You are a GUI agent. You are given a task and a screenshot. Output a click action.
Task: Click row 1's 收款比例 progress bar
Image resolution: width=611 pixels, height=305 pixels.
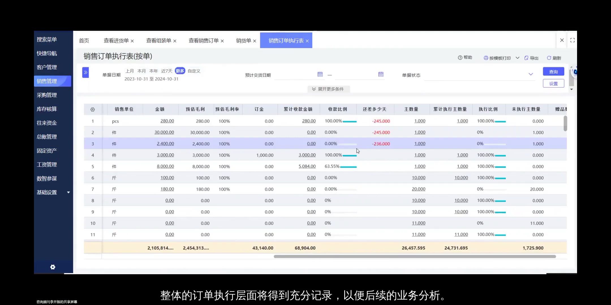pos(349,121)
